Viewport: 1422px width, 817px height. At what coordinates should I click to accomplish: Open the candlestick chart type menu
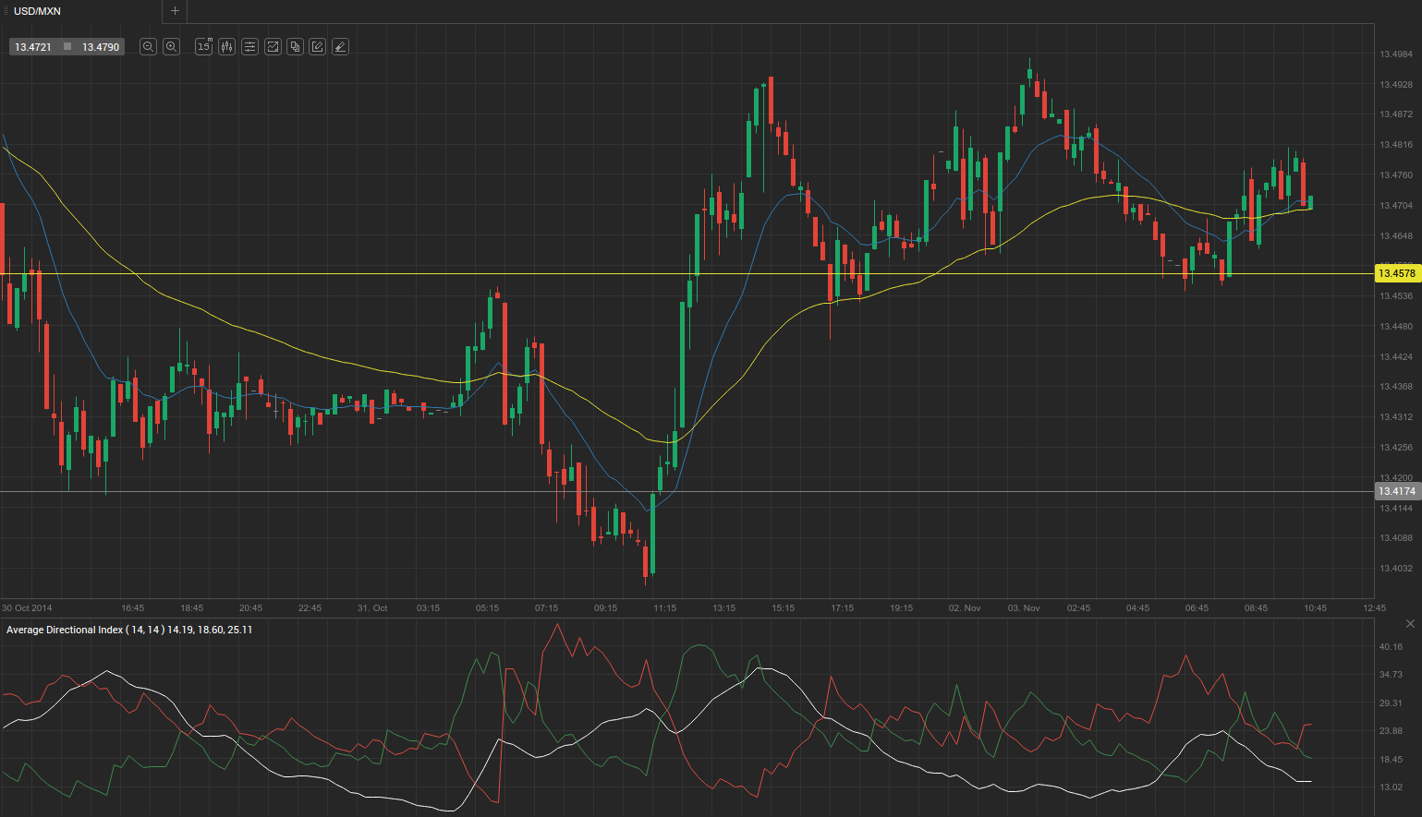(x=226, y=46)
